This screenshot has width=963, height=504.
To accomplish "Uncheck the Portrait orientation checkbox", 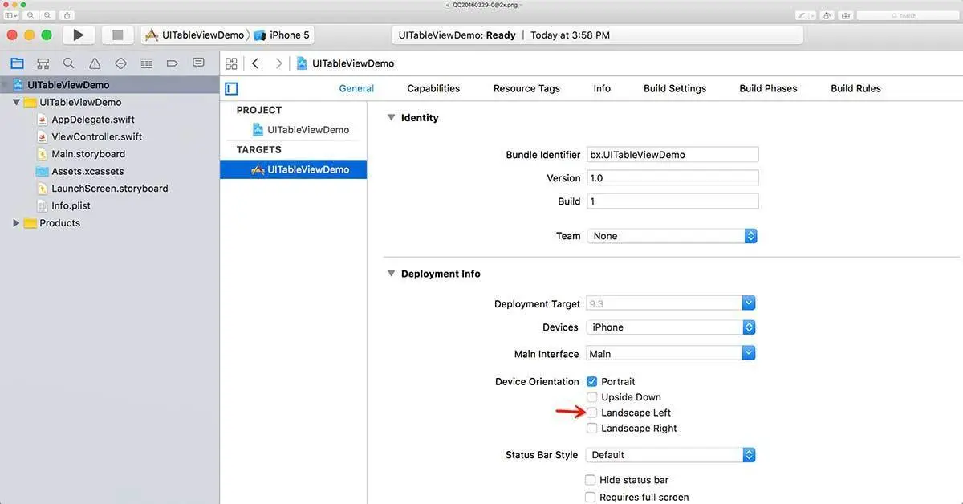I will 592,381.
